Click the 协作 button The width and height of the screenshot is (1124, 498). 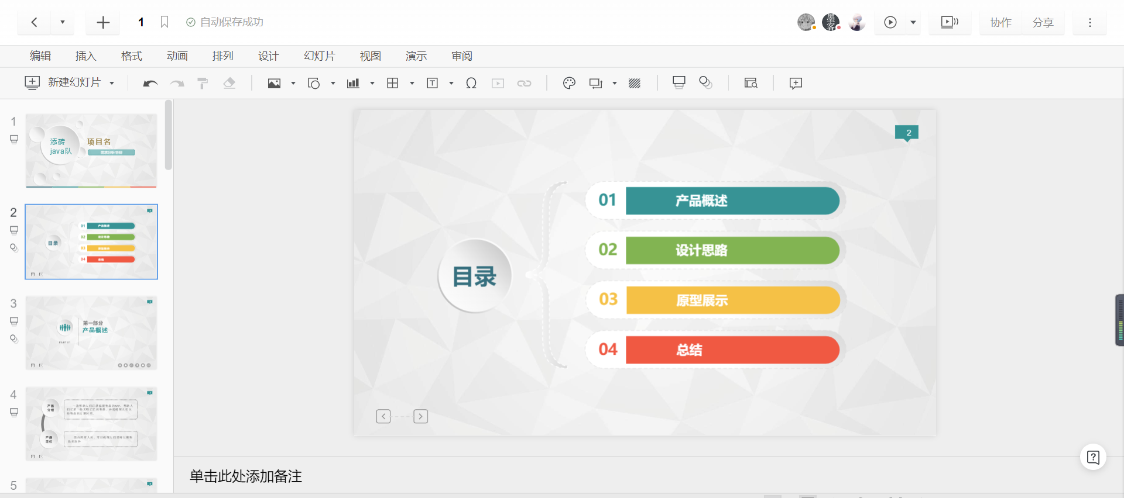click(x=1001, y=22)
